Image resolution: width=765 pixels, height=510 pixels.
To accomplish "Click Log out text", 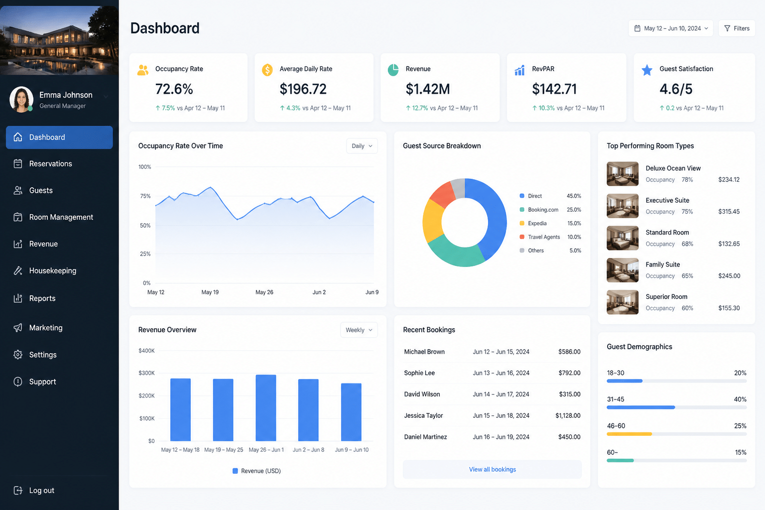I will (42, 491).
